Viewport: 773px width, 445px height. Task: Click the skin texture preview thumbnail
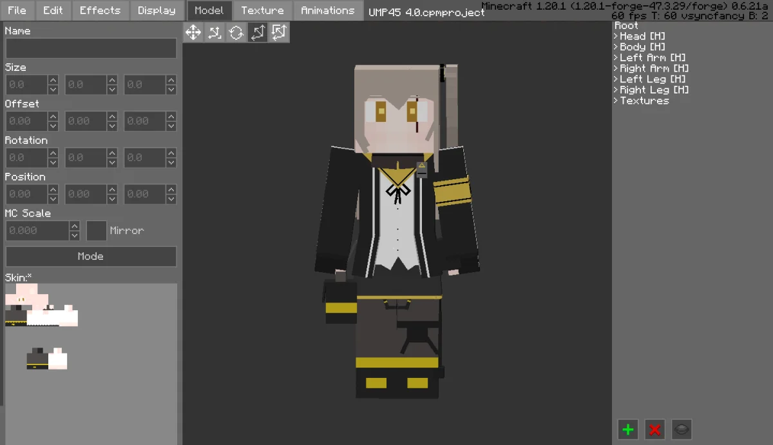pyautogui.click(x=91, y=364)
